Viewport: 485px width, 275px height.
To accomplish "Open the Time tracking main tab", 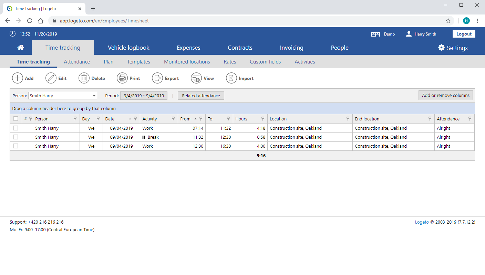I will coord(63,48).
